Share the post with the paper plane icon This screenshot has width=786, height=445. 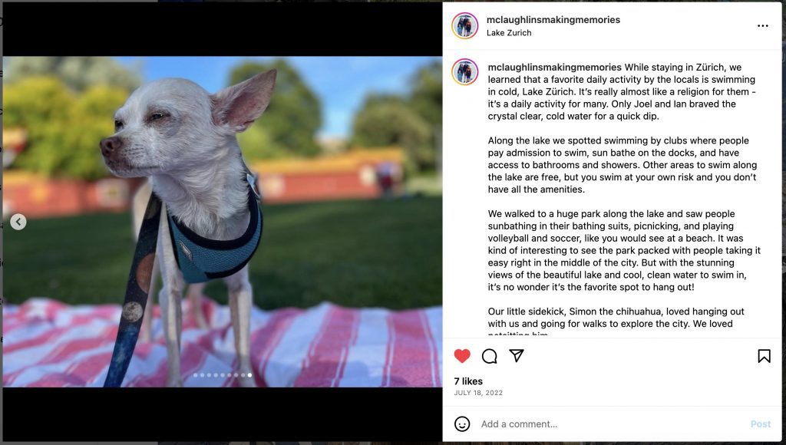pyautogui.click(x=517, y=355)
